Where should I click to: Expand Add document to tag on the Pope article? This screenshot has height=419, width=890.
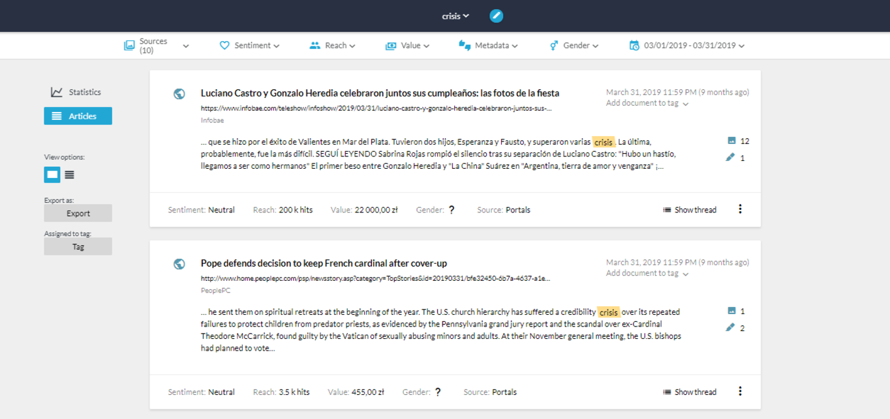644,273
